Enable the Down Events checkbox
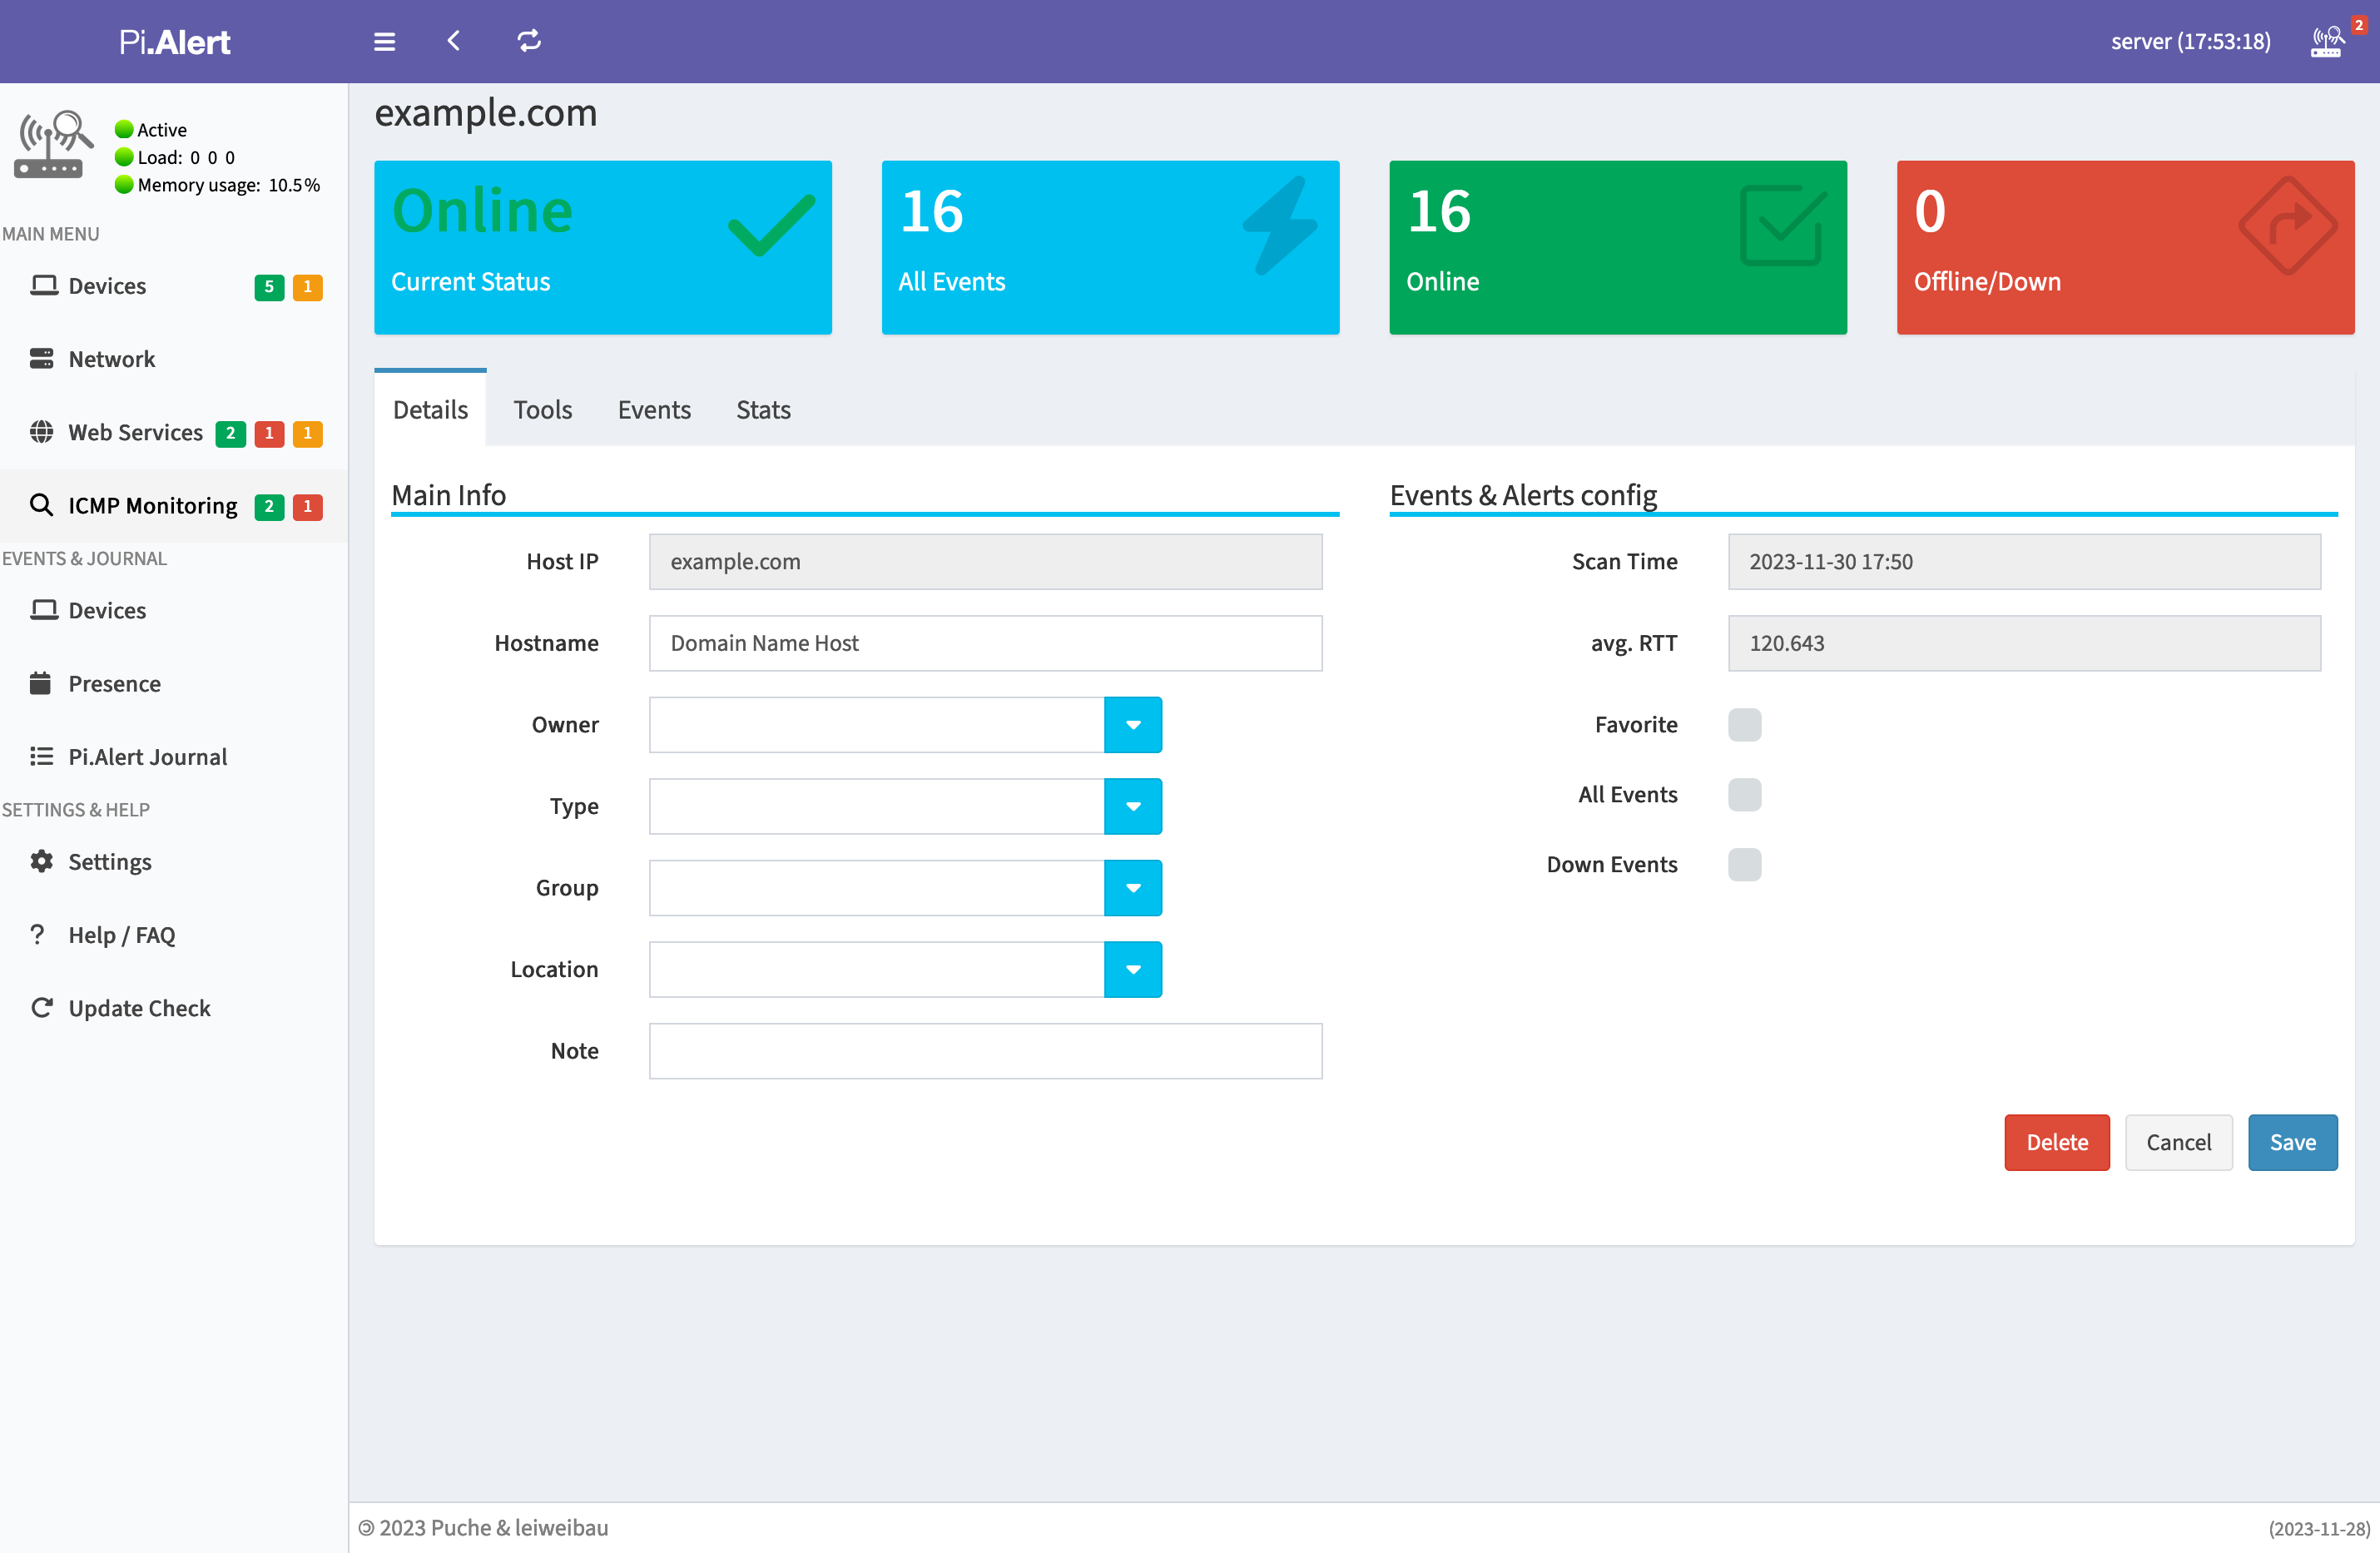The width and height of the screenshot is (2380, 1553). pos(1744,865)
